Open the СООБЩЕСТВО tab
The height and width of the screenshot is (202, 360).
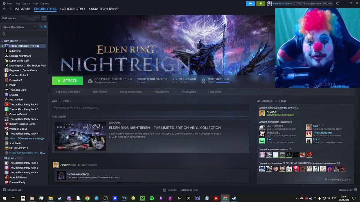72,9
